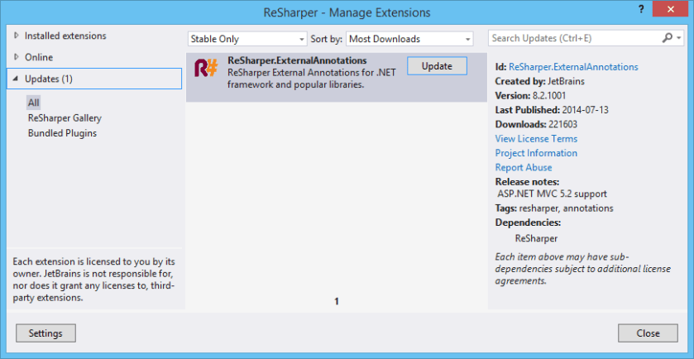Click Last Published 2014-07-13 text

pyautogui.click(x=552, y=110)
